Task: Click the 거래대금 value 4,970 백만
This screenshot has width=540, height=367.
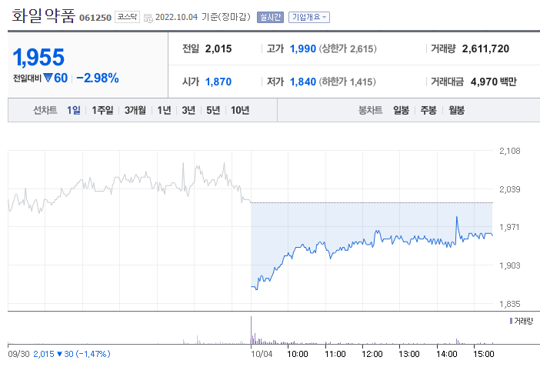Action: [x=494, y=82]
